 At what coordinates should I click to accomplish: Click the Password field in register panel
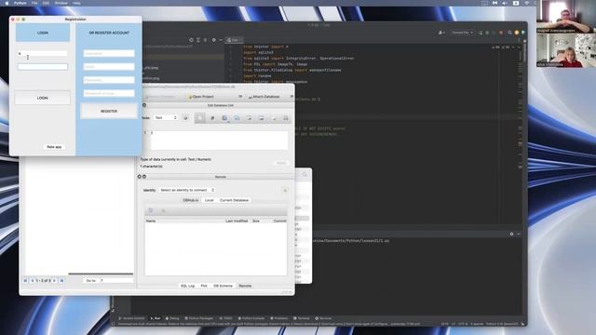point(109,80)
